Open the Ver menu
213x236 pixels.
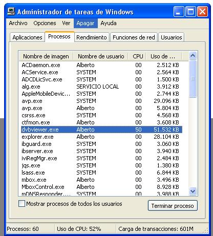point(66,23)
